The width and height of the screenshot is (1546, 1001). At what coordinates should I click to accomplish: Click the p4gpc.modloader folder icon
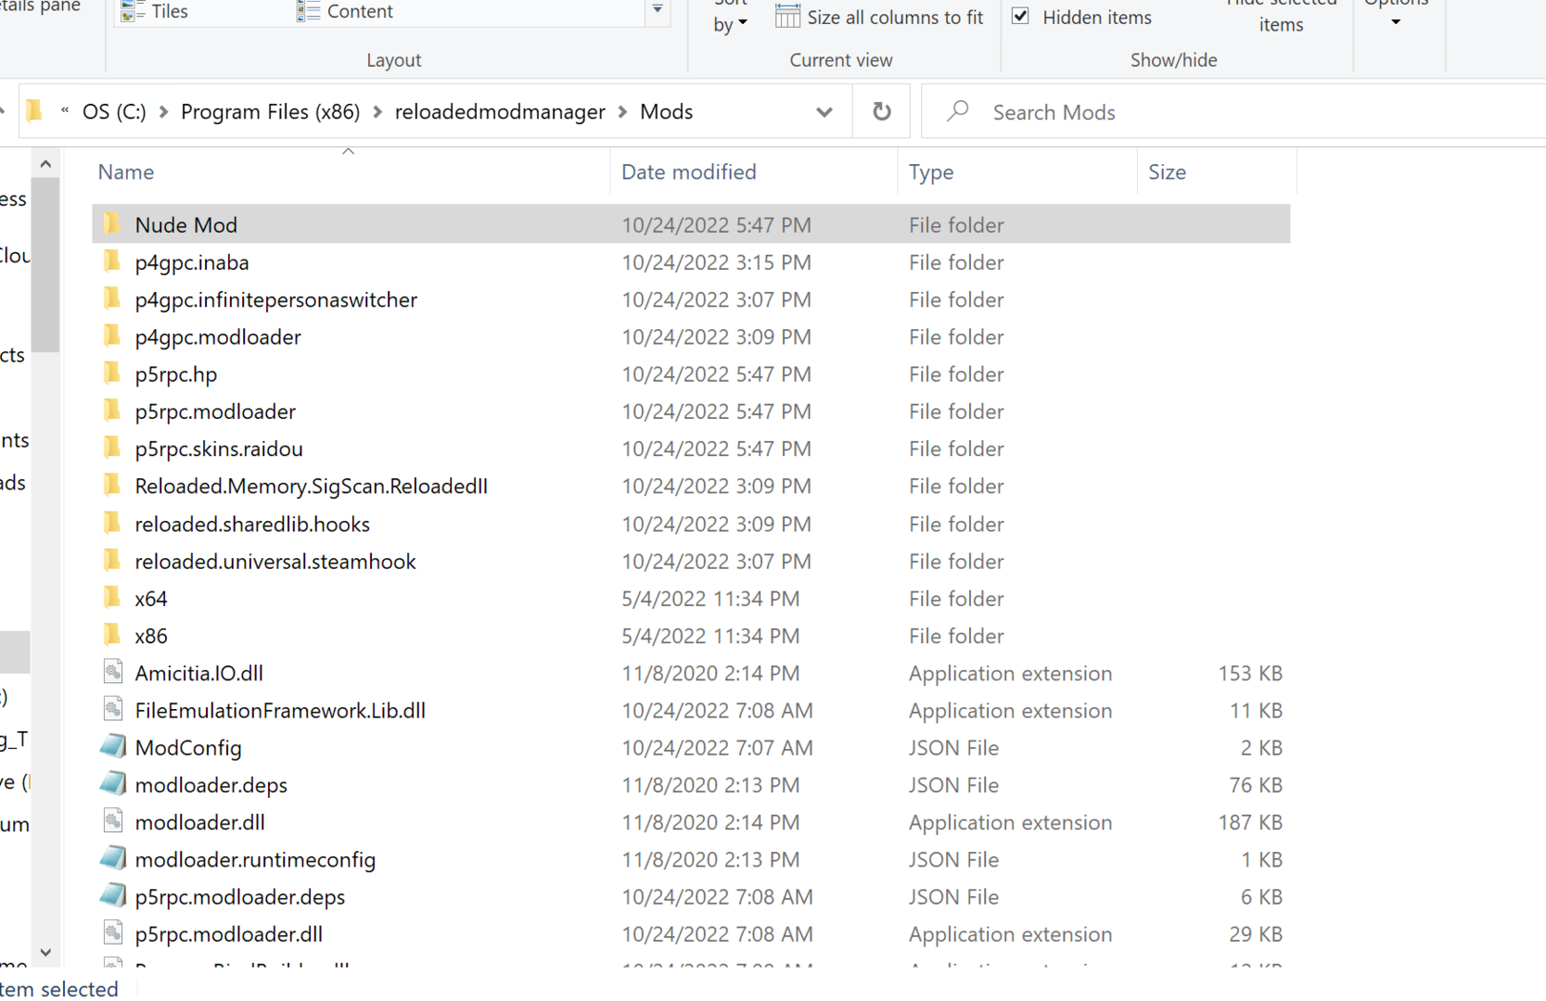tap(112, 336)
